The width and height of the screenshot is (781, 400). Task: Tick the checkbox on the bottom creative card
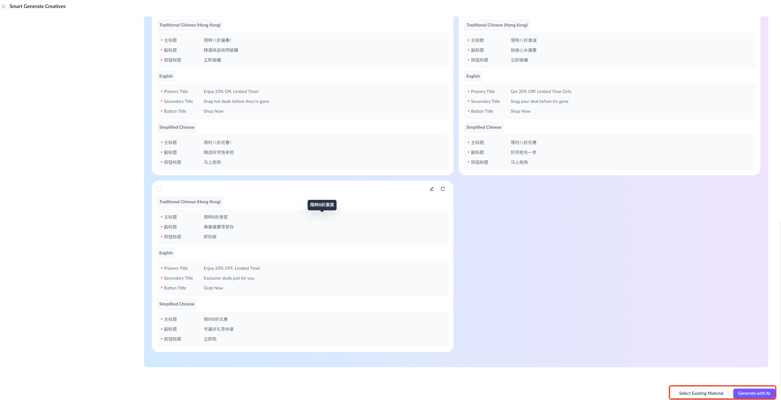pos(159,189)
